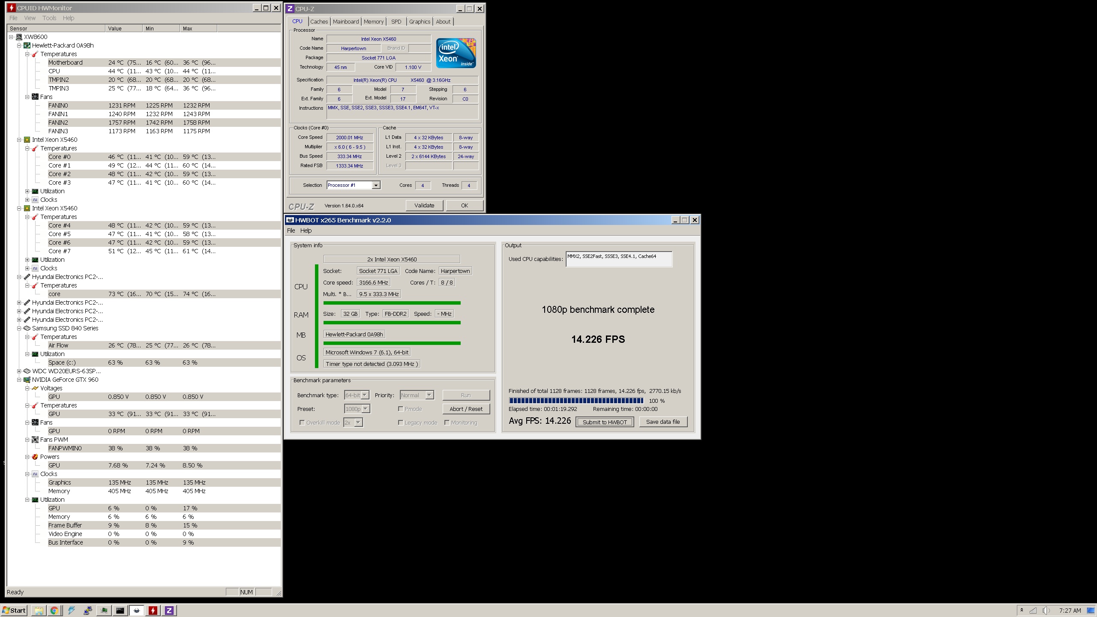Switch to the Caches tab in CPU-Z
This screenshot has width=1097, height=617.
point(319,21)
